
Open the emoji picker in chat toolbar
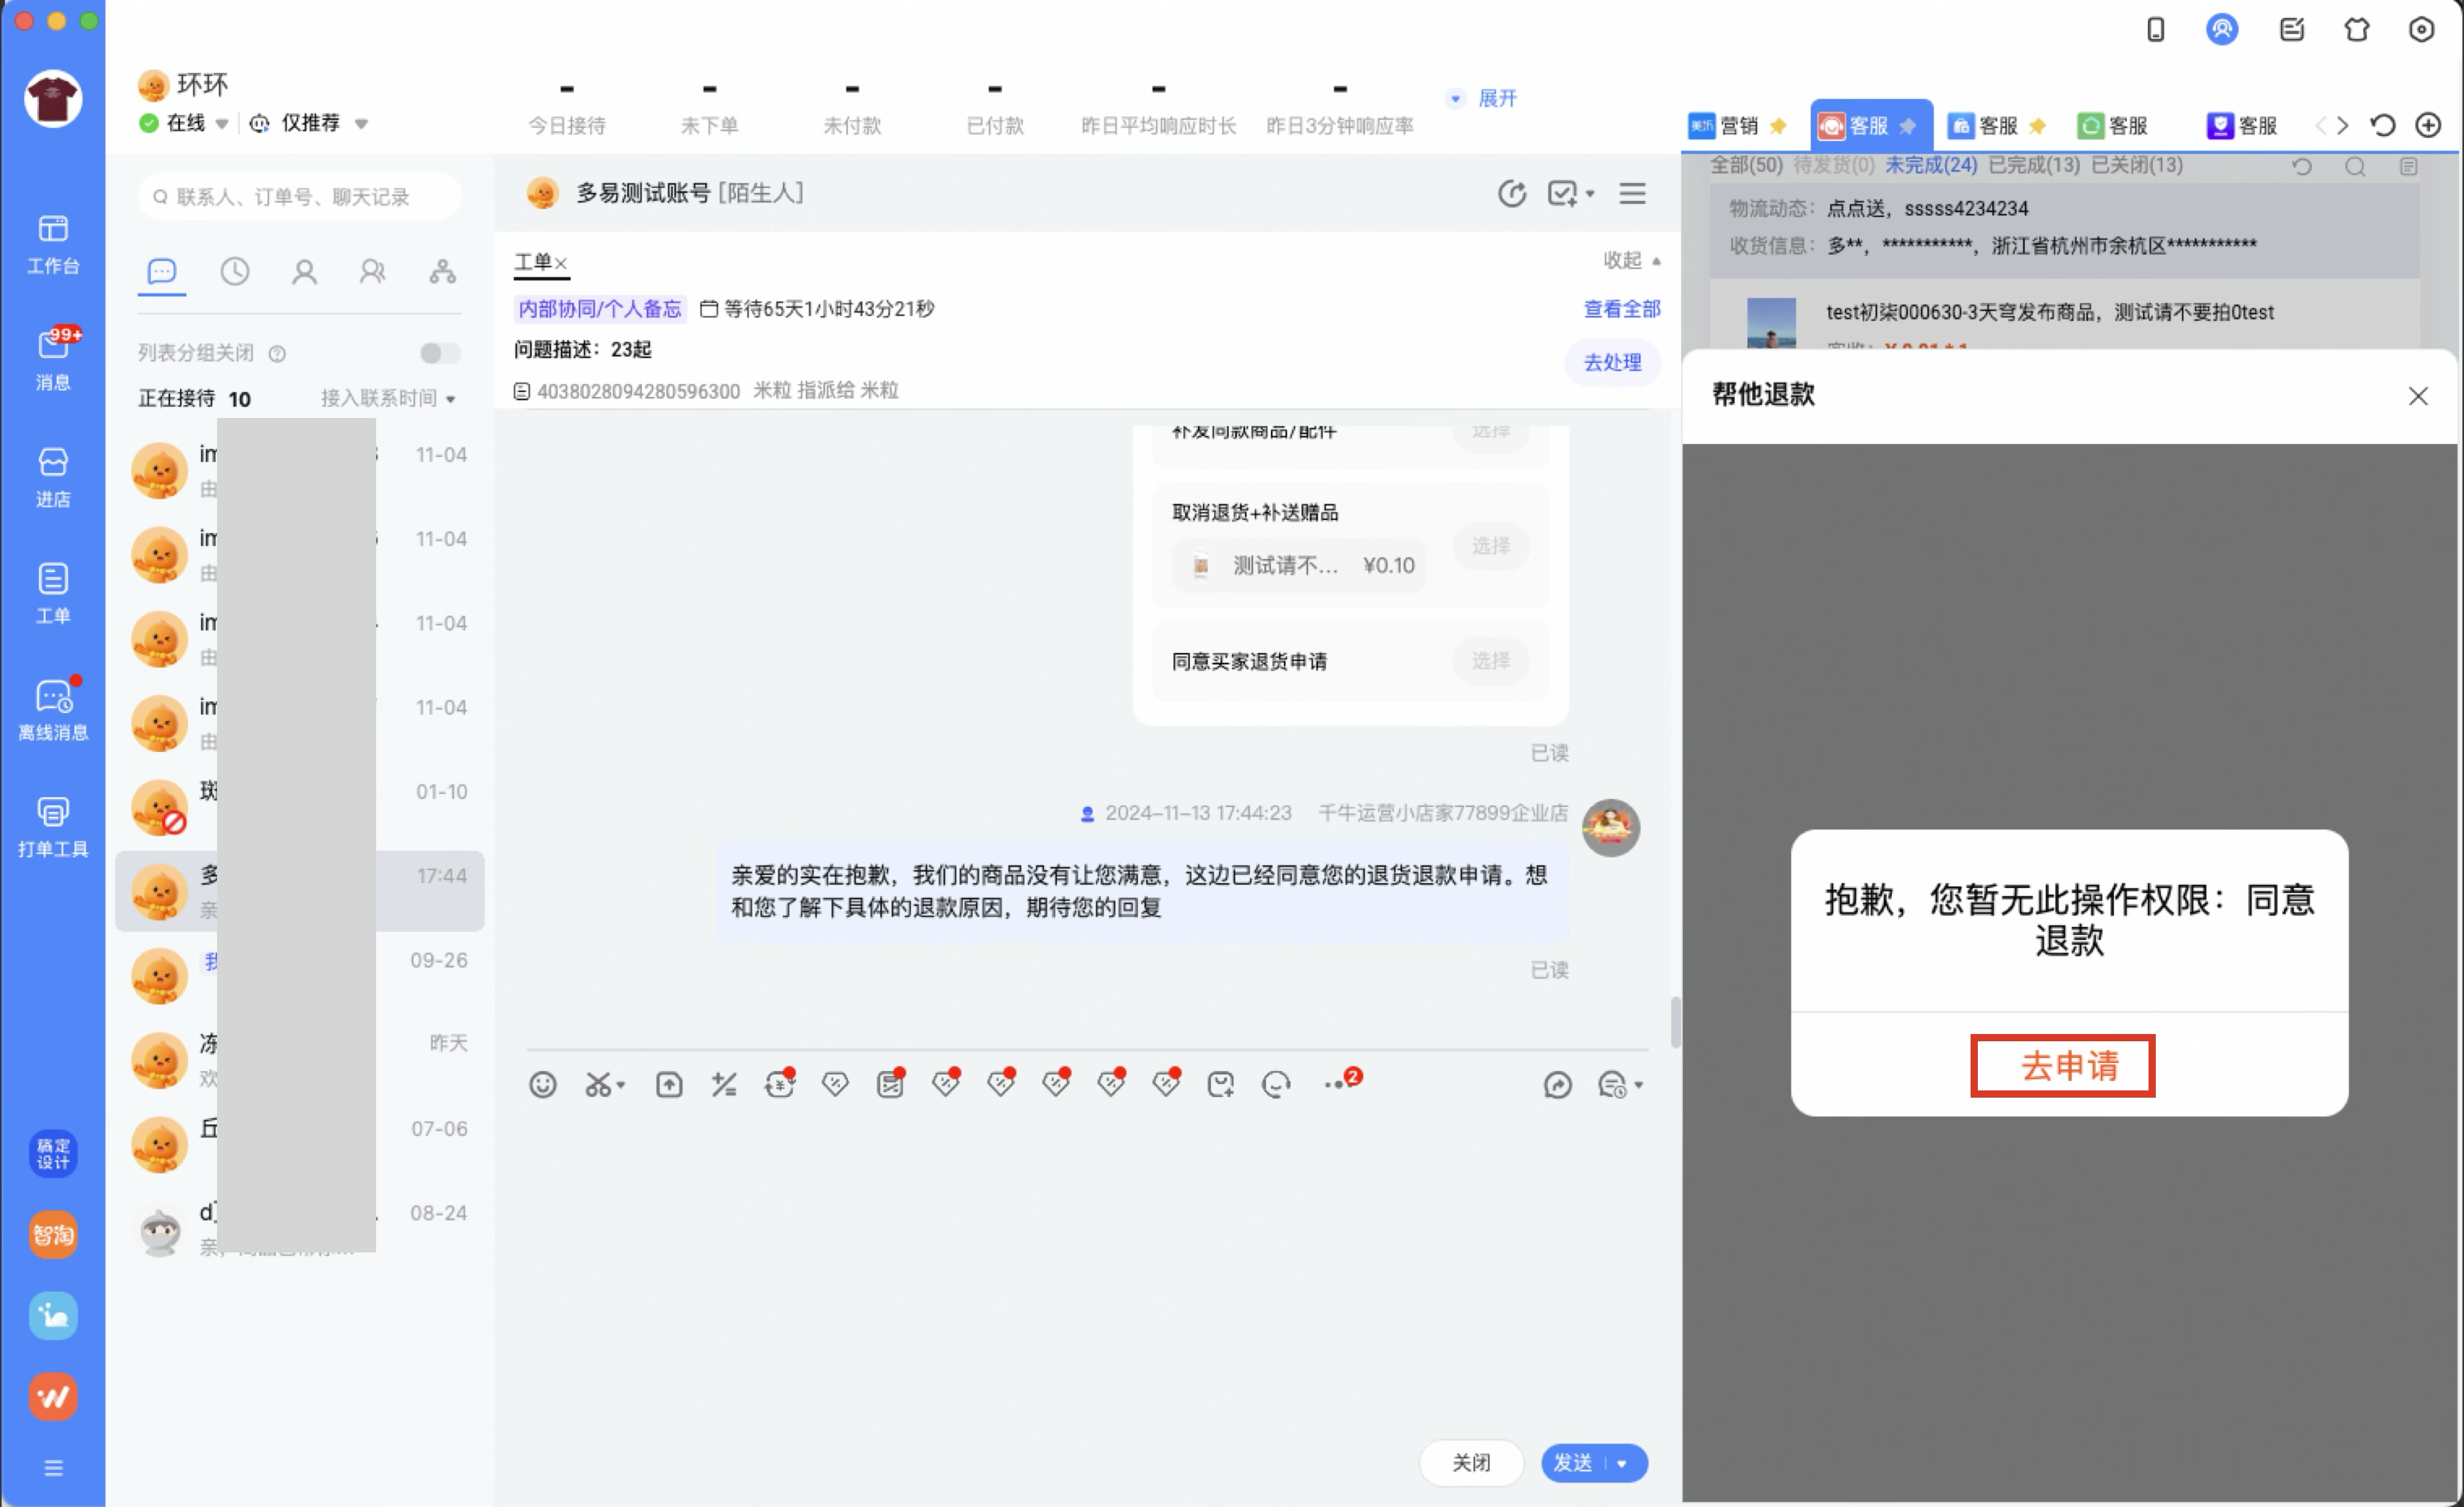[543, 1084]
